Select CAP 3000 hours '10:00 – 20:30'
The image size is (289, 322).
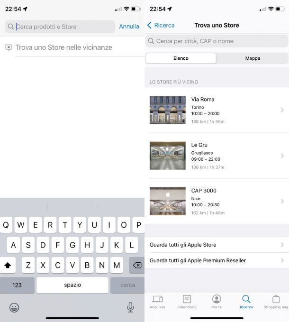click(x=205, y=205)
